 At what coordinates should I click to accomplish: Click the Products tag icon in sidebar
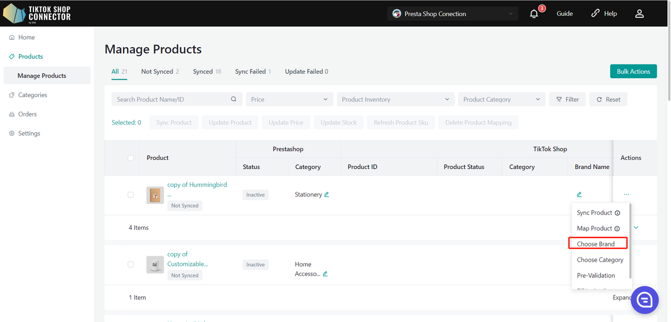(12, 57)
